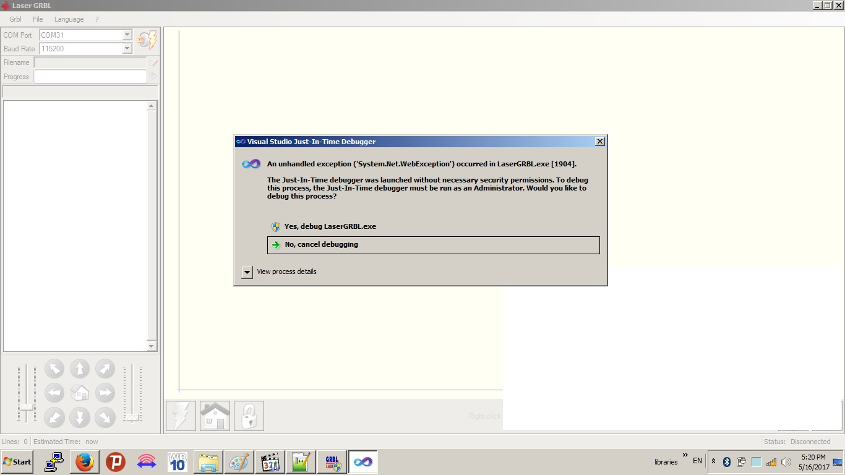Click the Lines: 0 status label
This screenshot has width=845, height=475.
tap(15, 442)
